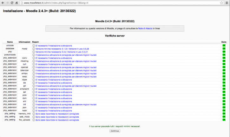
Task: Click the Installazione page title heading
Action: pyautogui.click(x=39, y=11)
